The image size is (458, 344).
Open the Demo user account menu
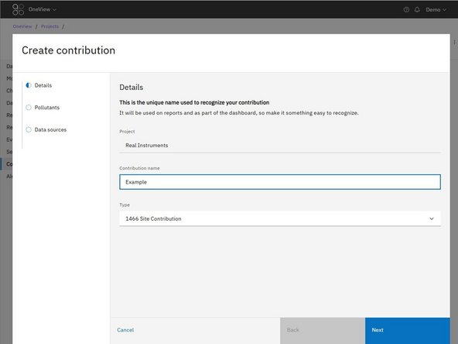coord(436,9)
